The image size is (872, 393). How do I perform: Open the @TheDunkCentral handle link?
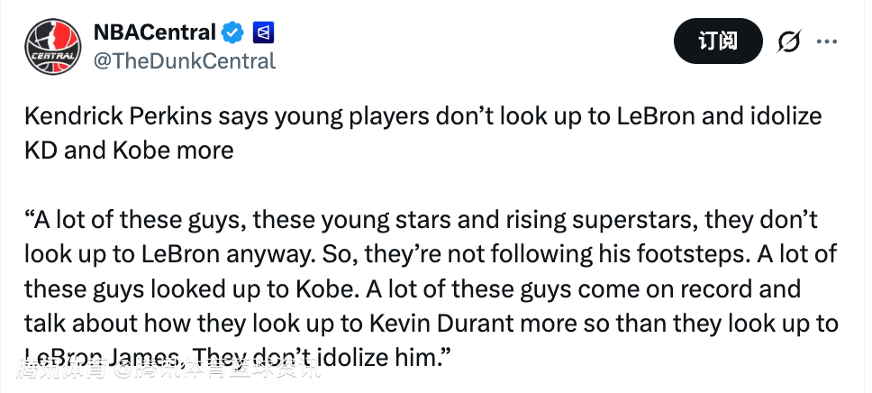pyautogui.click(x=184, y=61)
